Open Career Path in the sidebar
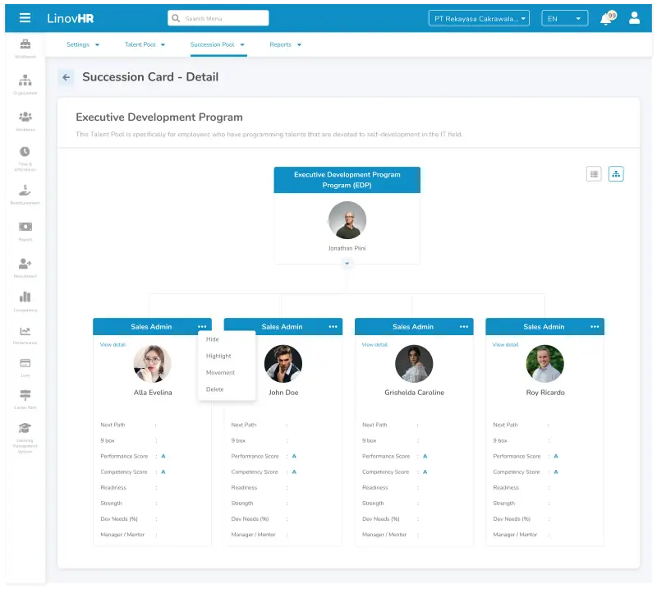Image resolution: width=657 pixels, height=589 pixels. point(25,399)
